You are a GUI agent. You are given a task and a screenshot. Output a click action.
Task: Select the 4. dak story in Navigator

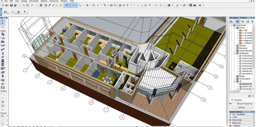(245, 30)
